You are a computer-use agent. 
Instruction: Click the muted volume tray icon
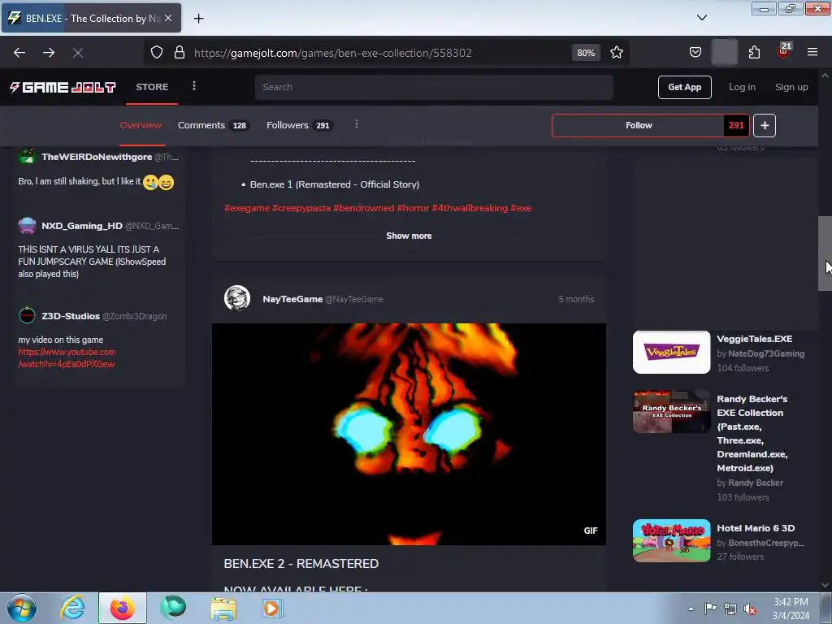pyautogui.click(x=750, y=609)
